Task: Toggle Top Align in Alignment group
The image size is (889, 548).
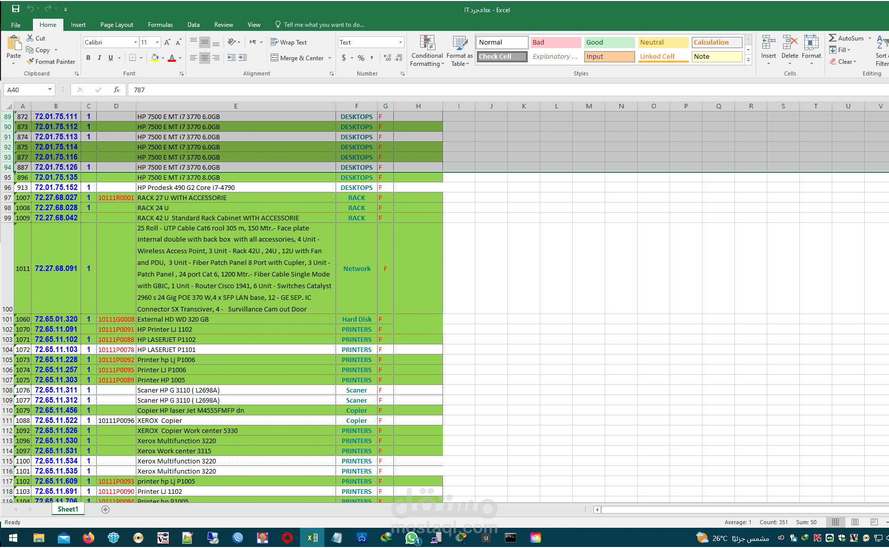Action: tap(194, 42)
